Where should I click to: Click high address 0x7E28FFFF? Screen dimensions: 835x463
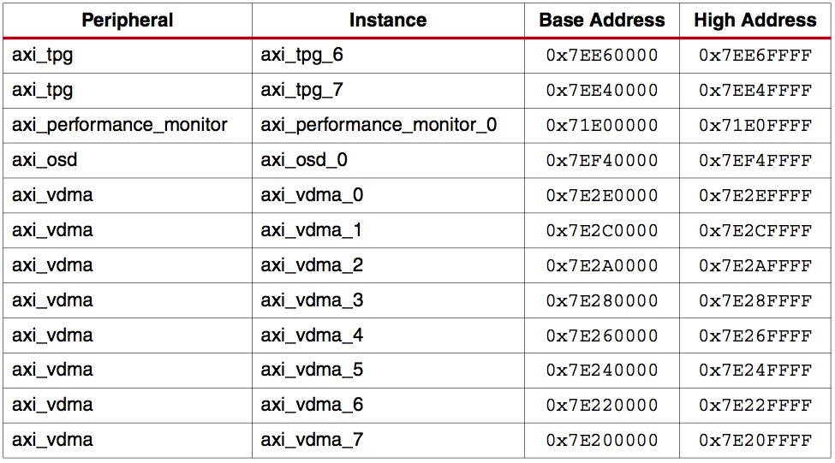(755, 301)
